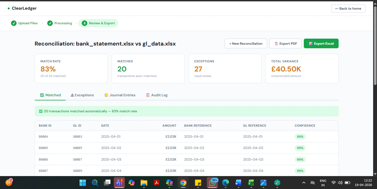Start a New Reconciliation
Screen dimensions: 377x189
246,44
